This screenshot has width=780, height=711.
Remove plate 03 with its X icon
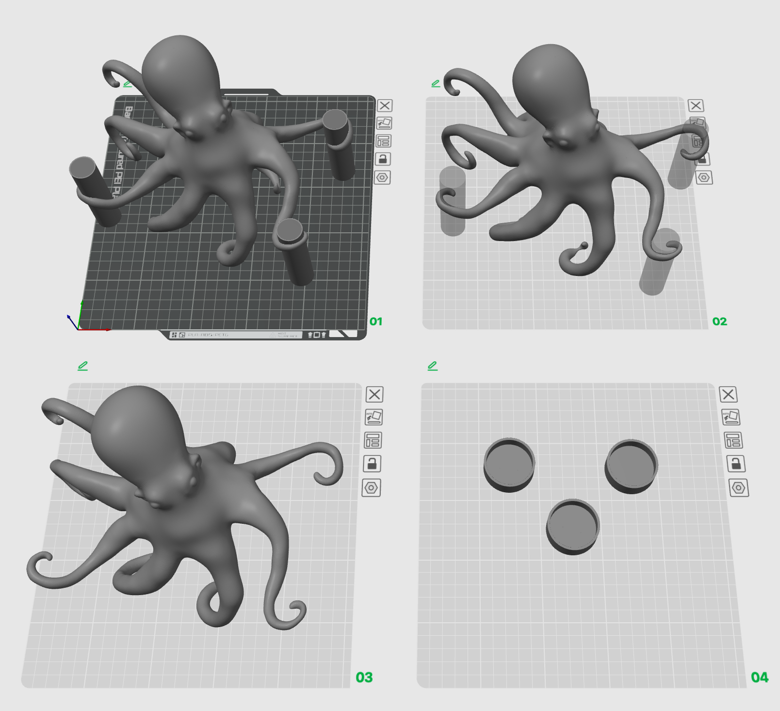click(374, 394)
